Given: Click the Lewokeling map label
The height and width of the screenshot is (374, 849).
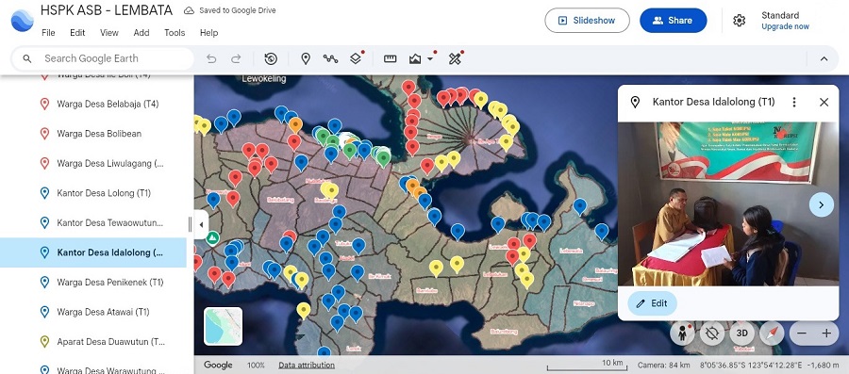Looking at the screenshot, I should pyautogui.click(x=264, y=78).
